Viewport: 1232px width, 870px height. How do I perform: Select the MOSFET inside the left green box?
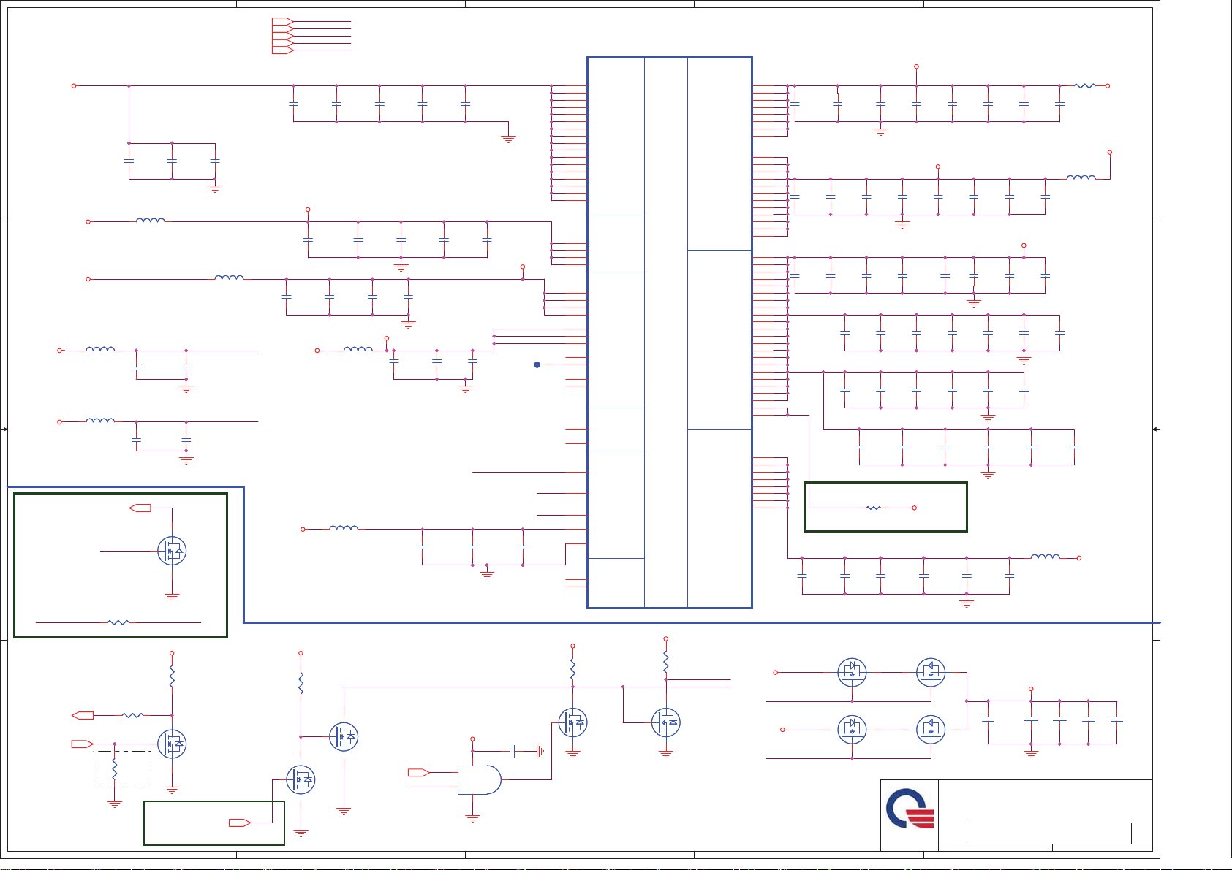[x=172, y=551]
